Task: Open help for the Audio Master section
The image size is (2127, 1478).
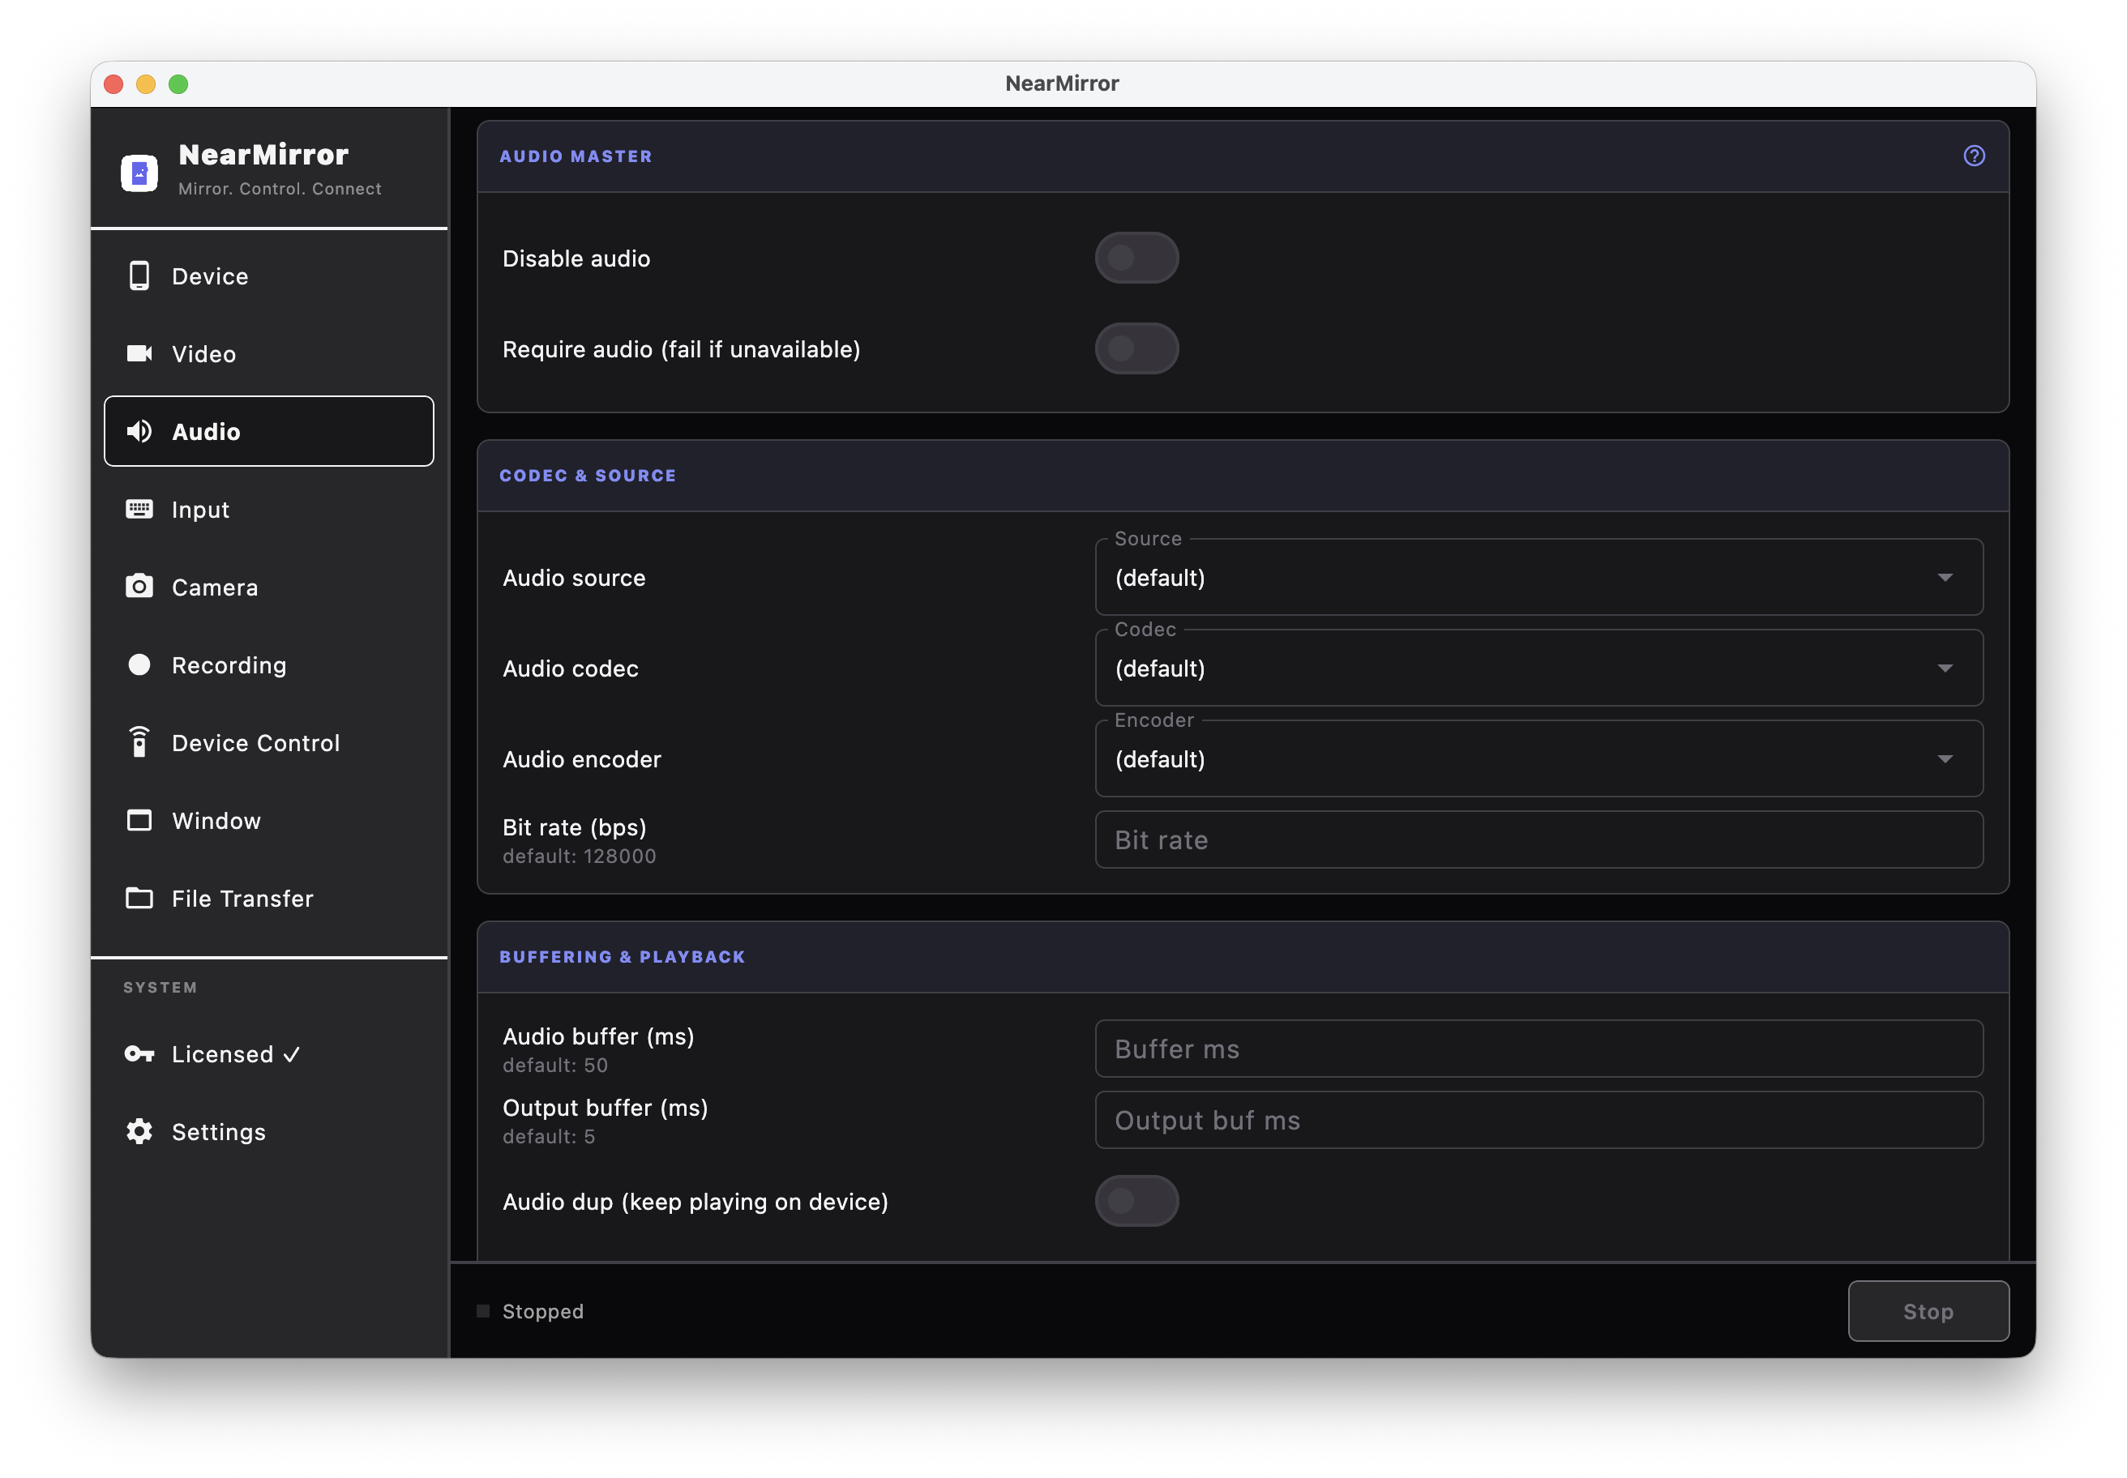Action: (x=1974, y=156)
